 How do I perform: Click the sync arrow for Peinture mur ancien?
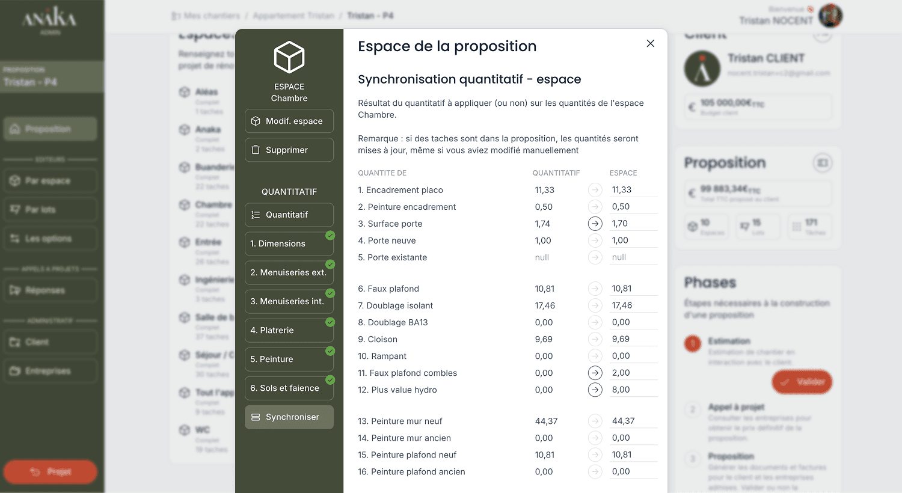click(595, 438)
